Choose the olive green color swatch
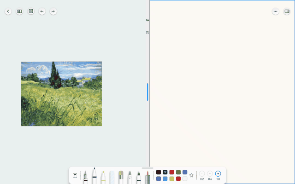Viewport: 295px width, 184px height. [x=178, y=172]
